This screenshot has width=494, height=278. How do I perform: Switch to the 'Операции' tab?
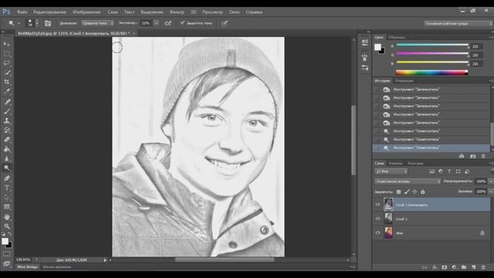404,81
